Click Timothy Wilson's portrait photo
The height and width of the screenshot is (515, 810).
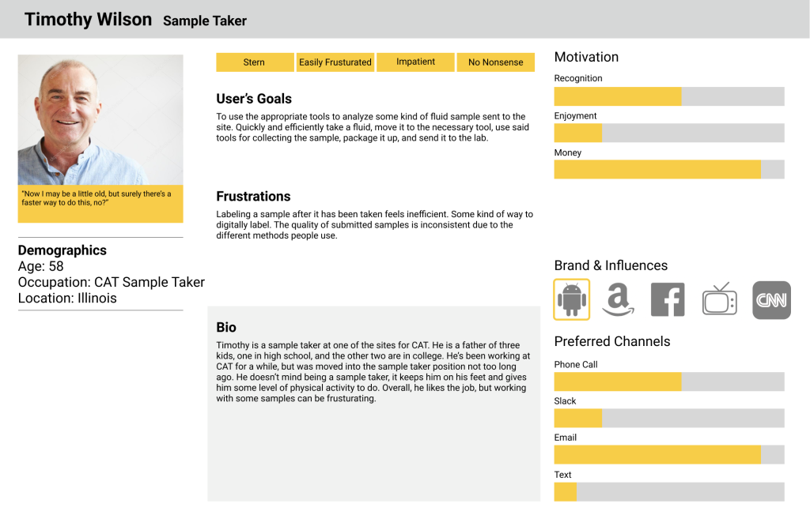pos(100,120)
